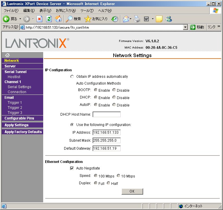Click the IE icon in title bar

pyautogui.click(x=4, y=4)
